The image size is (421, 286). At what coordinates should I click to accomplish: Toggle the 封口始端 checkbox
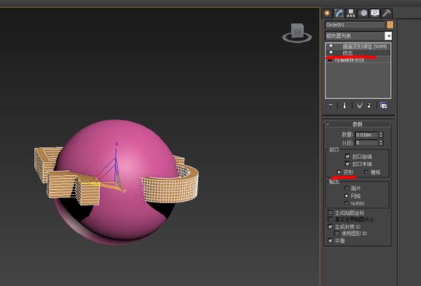[348, 156]
